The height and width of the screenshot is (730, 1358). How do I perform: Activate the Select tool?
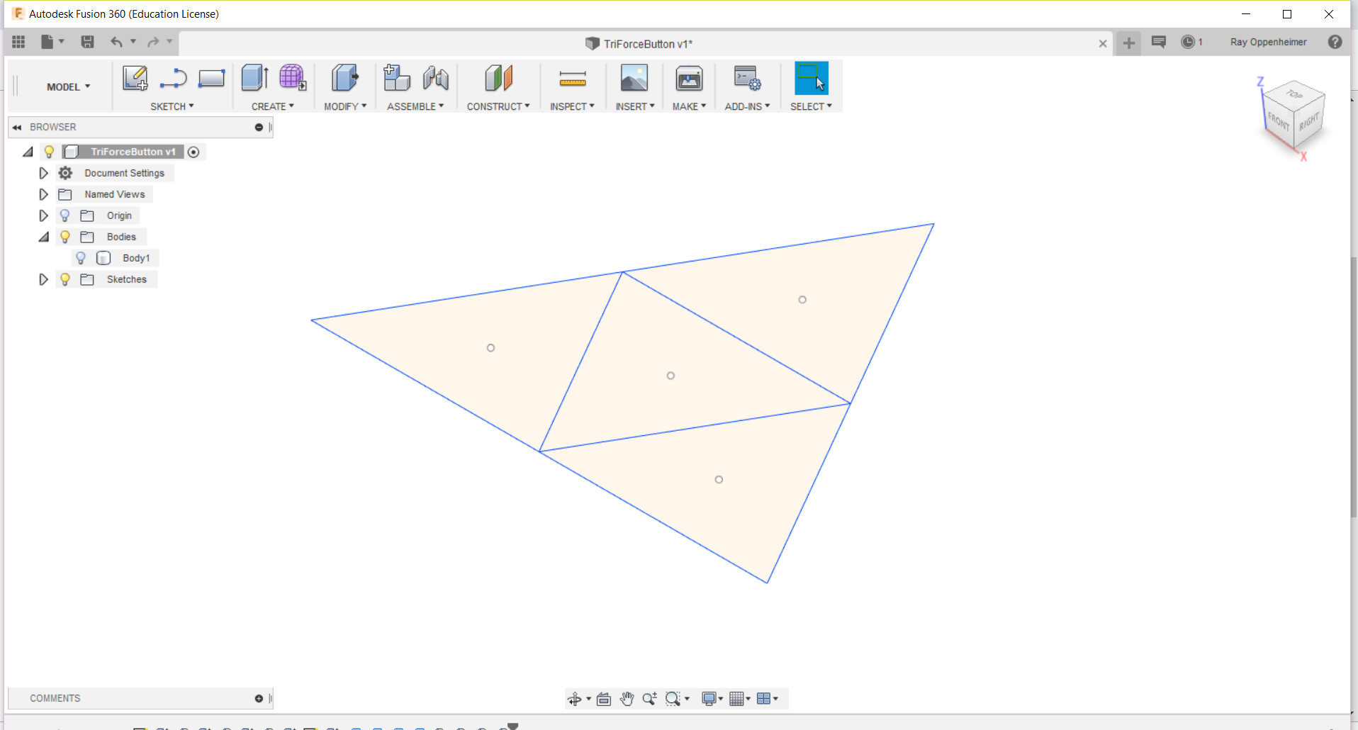(x=811, y=78)
